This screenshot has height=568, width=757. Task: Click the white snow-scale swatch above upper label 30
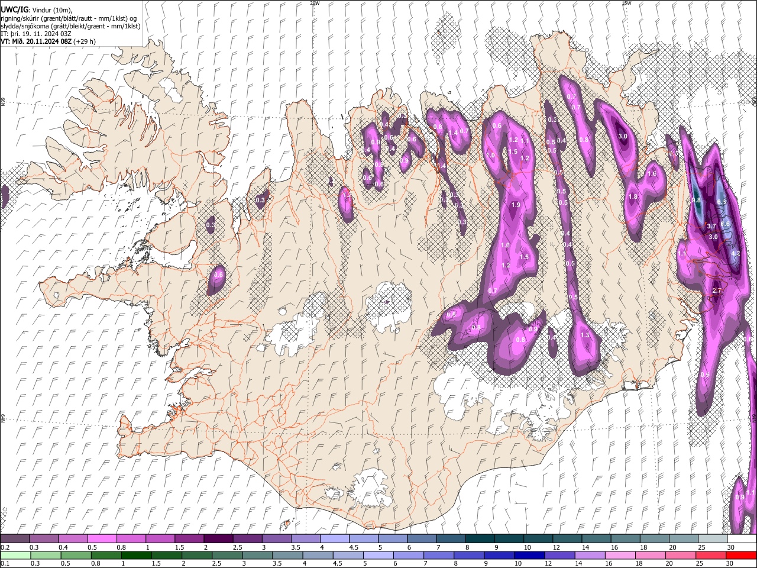pos(742,538)
